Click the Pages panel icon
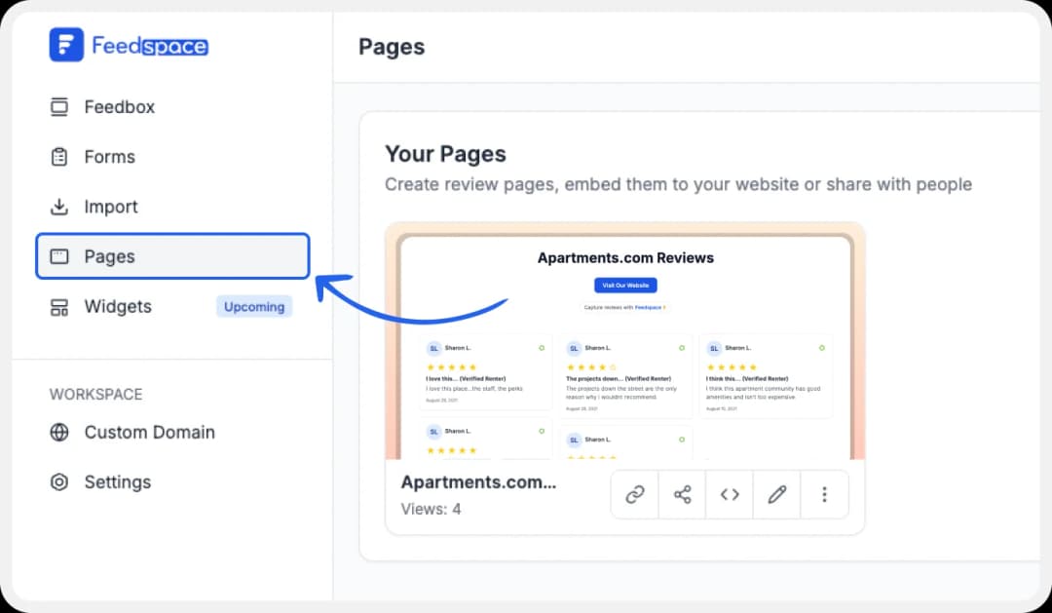 coord(59,256)
